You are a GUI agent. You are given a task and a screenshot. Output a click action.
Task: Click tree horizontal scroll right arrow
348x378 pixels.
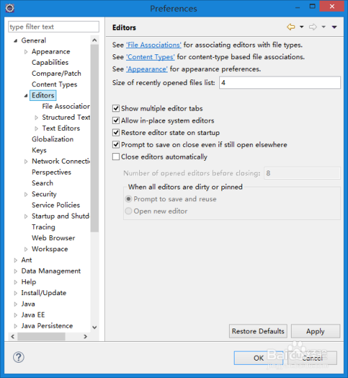(85, 336)
